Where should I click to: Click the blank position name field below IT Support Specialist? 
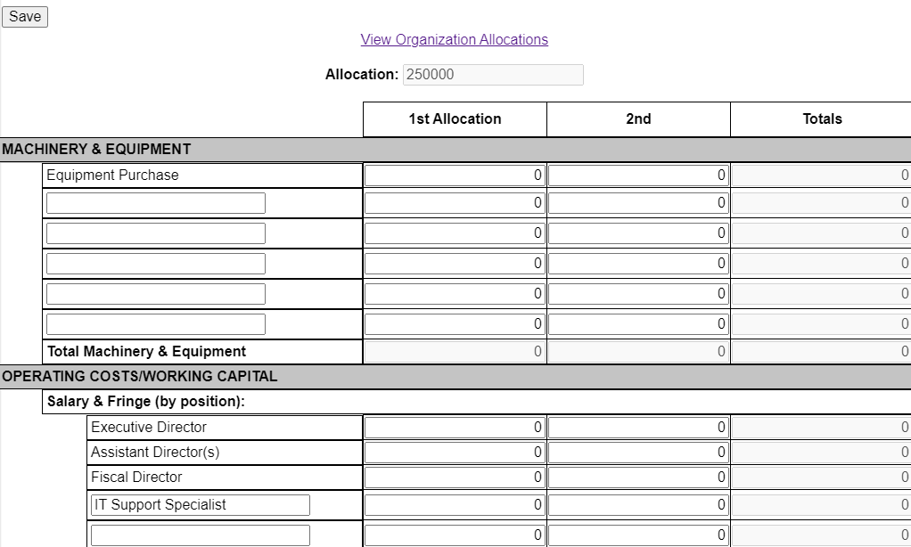point(200,535)
